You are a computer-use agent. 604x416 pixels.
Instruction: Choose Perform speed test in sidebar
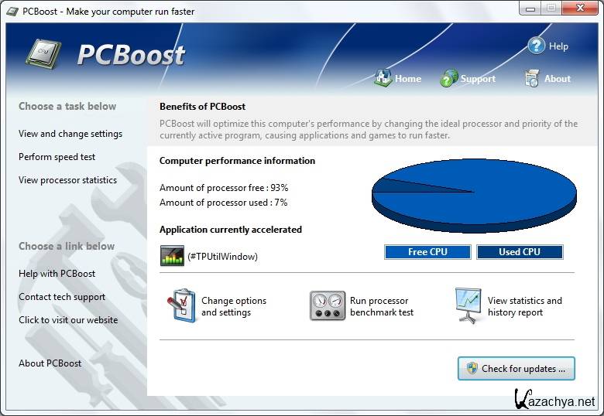pos(57,157)
